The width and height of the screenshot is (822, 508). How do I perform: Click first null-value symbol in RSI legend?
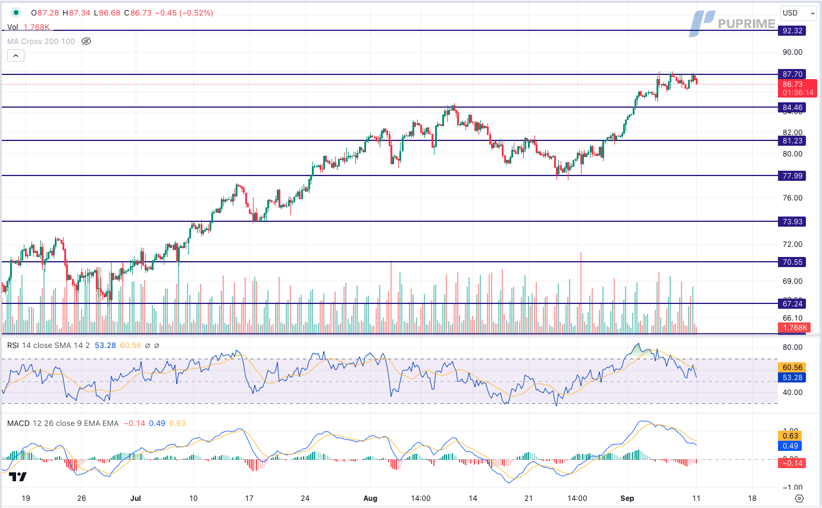pyautogui.click(x=148, y=345)
